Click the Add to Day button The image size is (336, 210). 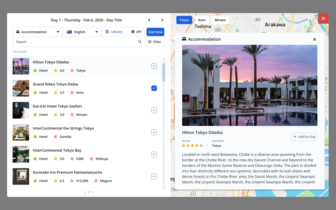(x=304, y=137)
